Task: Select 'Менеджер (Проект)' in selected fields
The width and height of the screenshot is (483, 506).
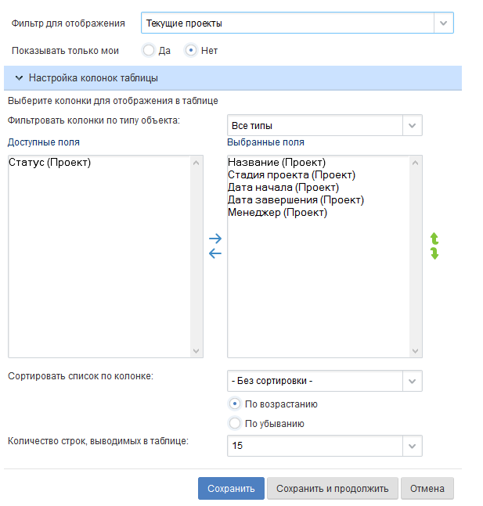Action: tap(277, 212)
